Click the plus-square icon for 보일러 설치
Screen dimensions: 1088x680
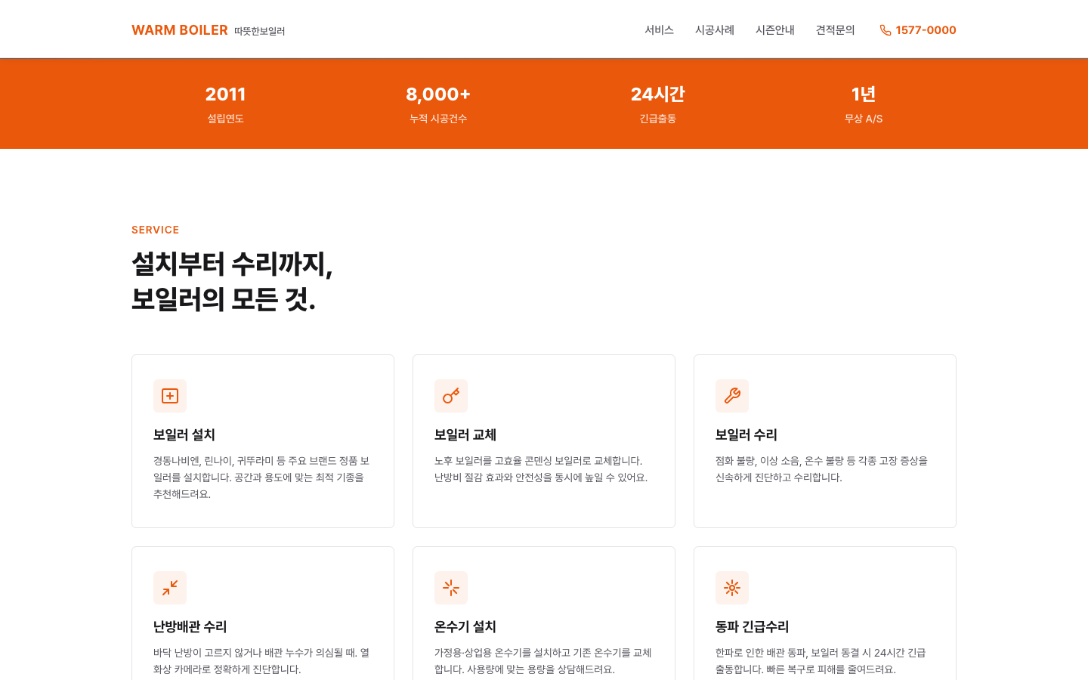click(170, 396)
